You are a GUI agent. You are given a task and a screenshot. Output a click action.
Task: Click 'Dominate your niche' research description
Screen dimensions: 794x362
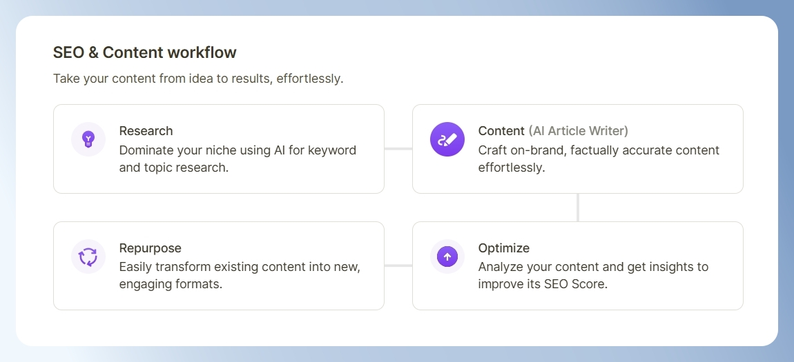click(238, 159)
